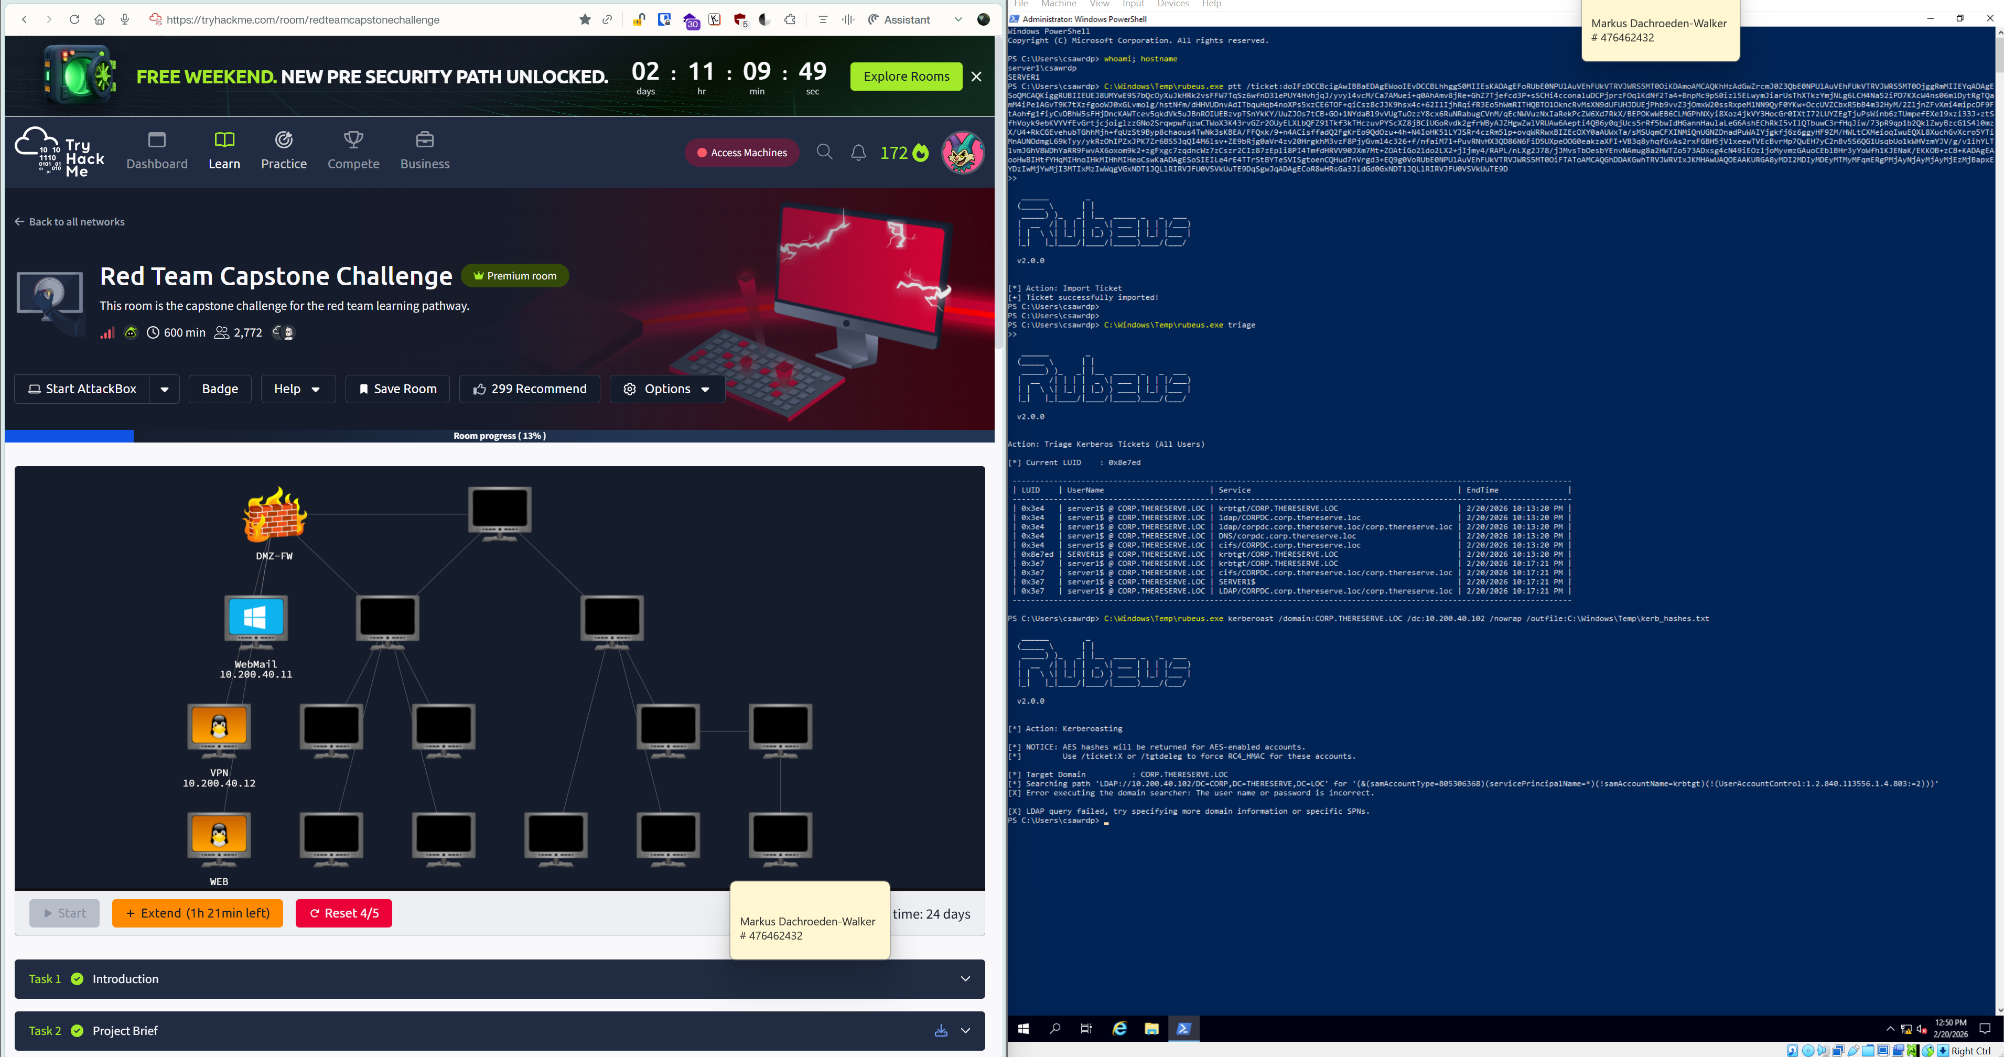Open the Options dropdown menu
The image size is (2004, 1057).
[x=667, y=389]
